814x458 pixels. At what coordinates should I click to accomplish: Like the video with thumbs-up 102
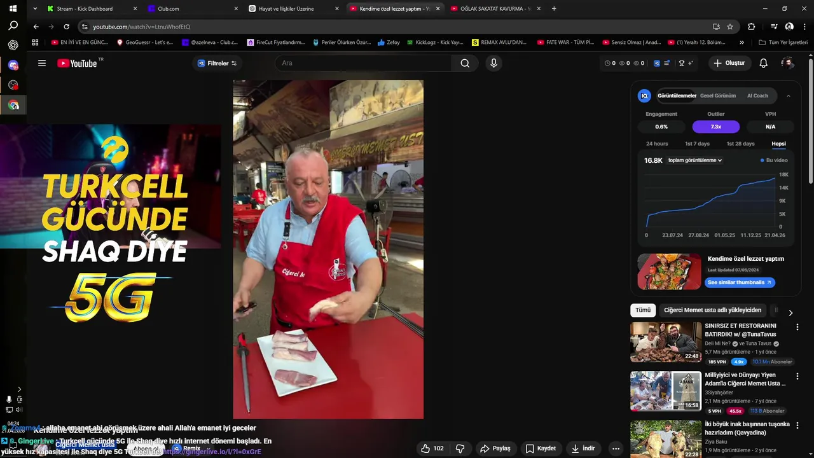(432, 448)
